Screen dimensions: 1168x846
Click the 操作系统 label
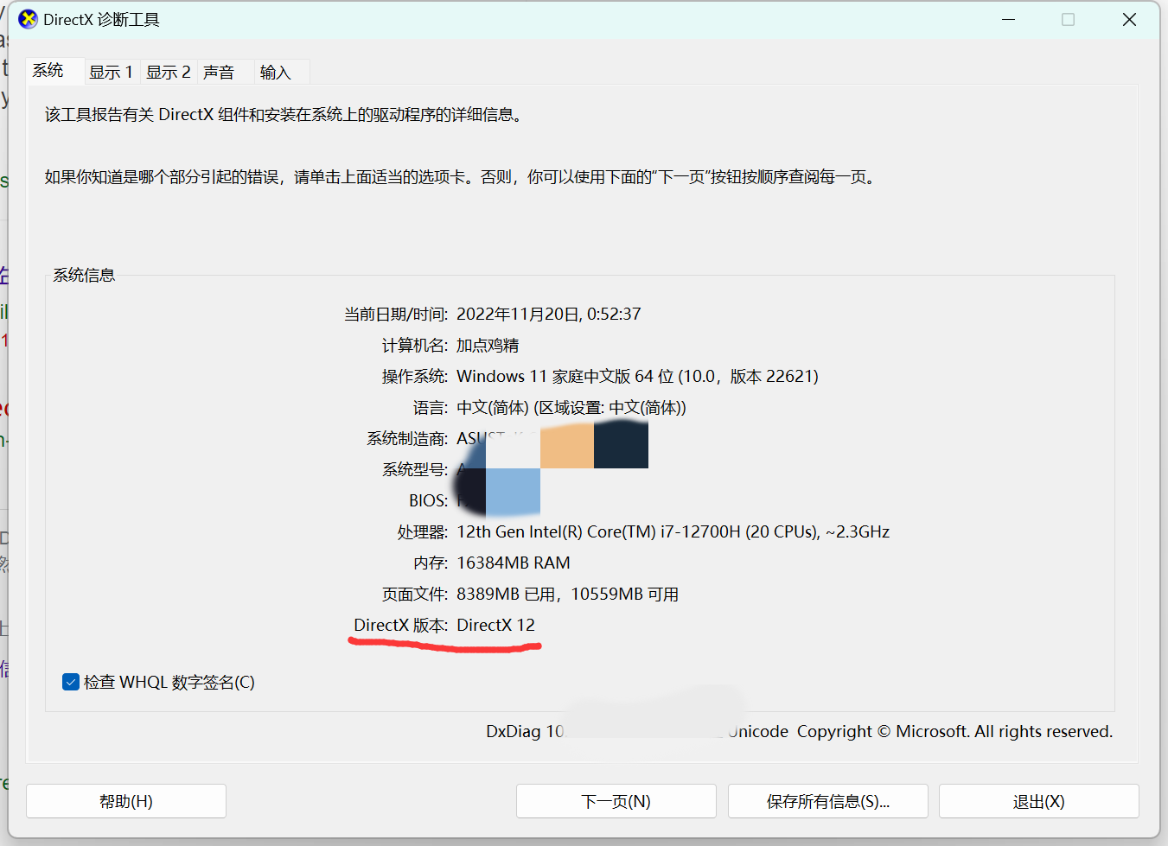coord(415,376)
